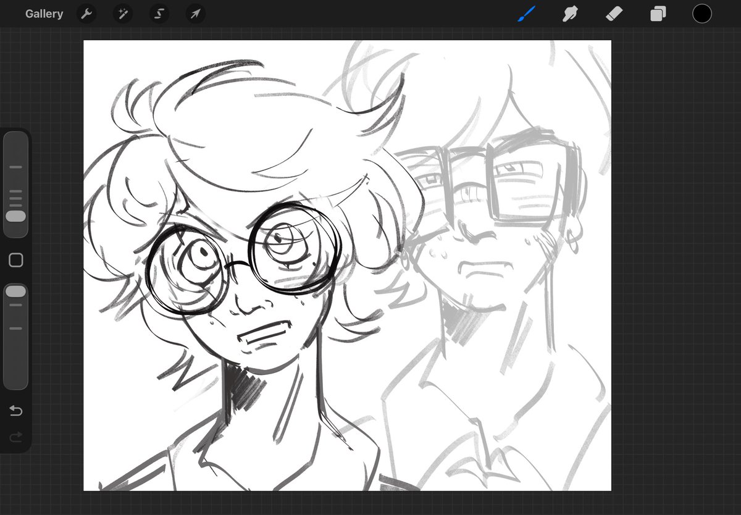
Task: Open the Adjustments magic wand menu
Action: pyautogui.click(x=123, y=14)
